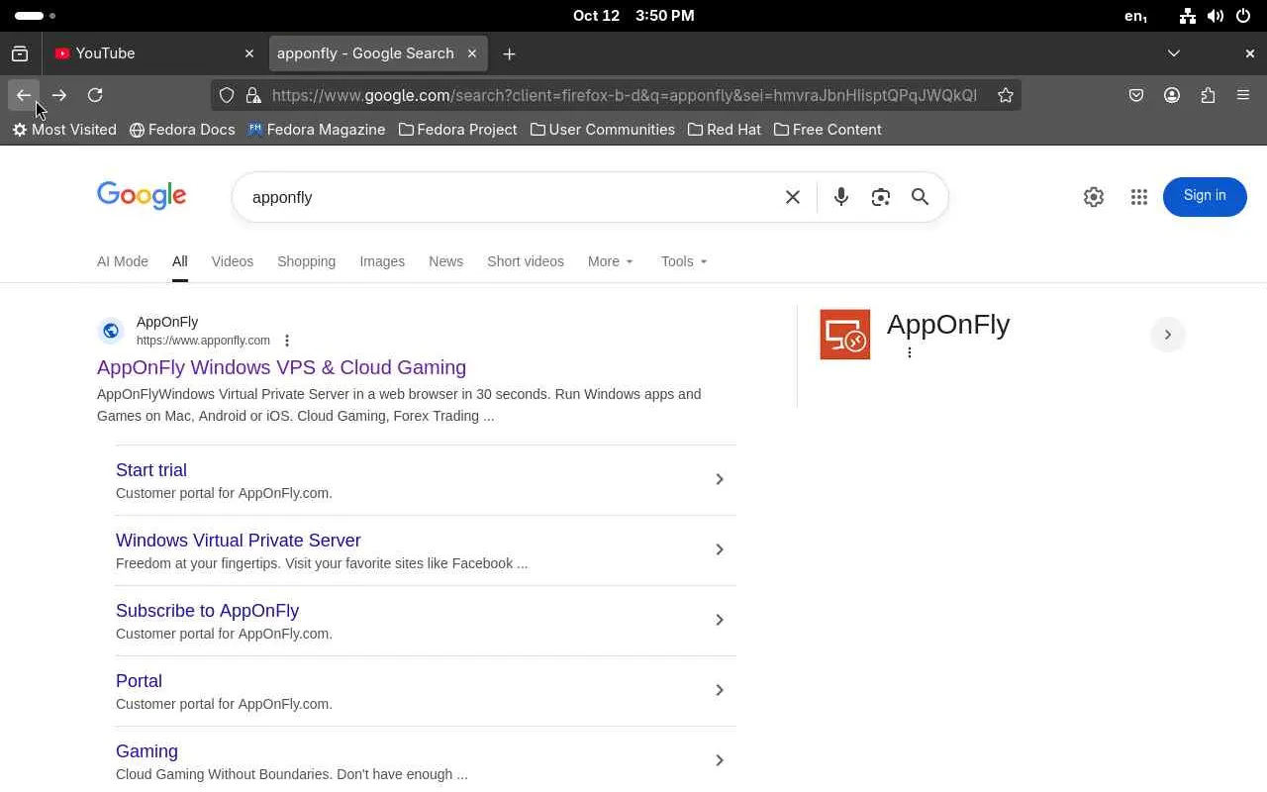Open the Firefox application menu

[x=1243, y=95]
